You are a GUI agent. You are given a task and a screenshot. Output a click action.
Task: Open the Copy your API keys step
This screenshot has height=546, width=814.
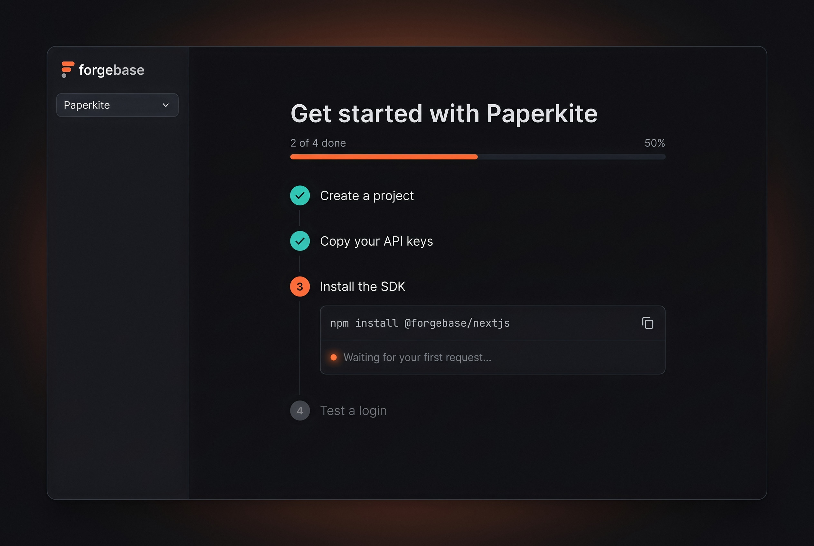[376, 241]
